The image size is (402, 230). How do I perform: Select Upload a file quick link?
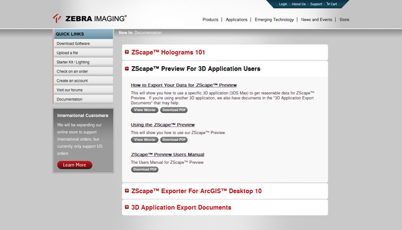pyautogui.click(x=83, y=53)
